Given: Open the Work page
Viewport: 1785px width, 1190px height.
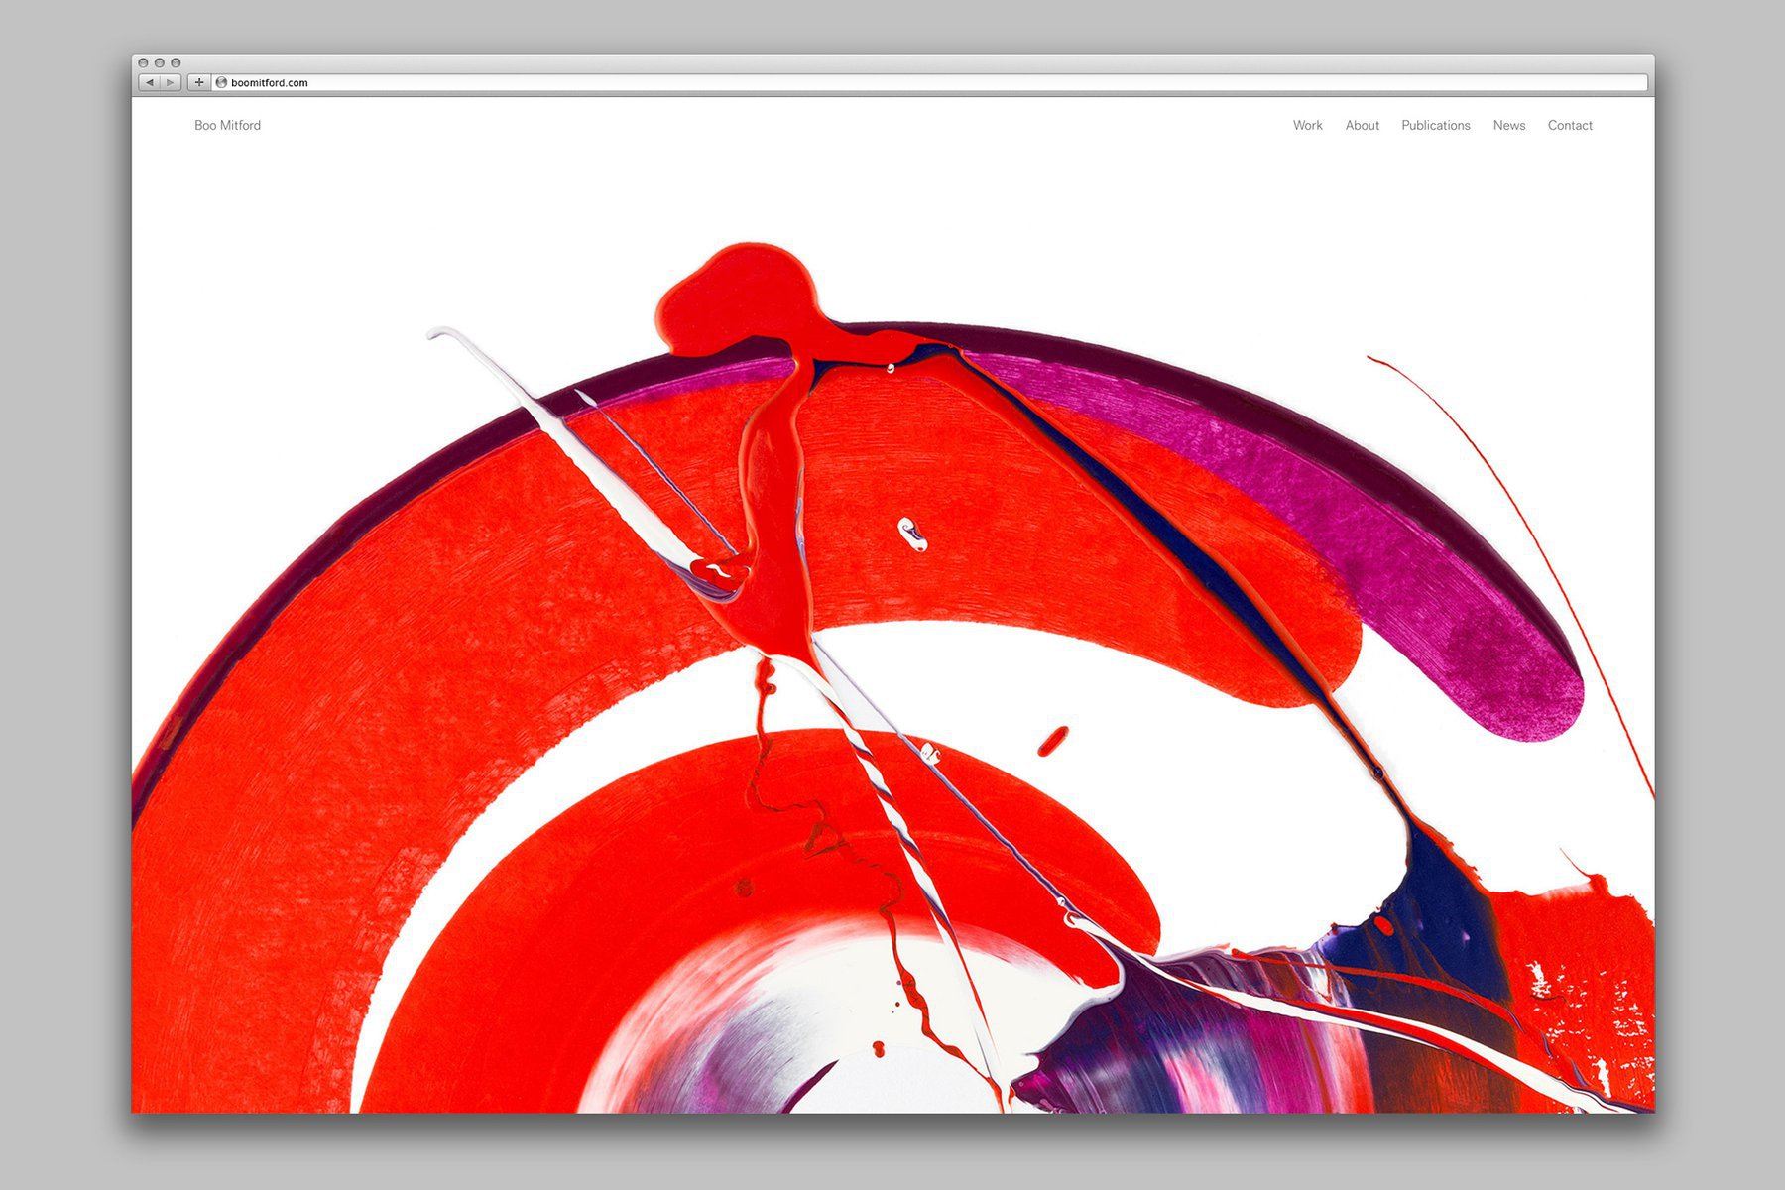Looking at the screenshot, I should pos(1307,125).
